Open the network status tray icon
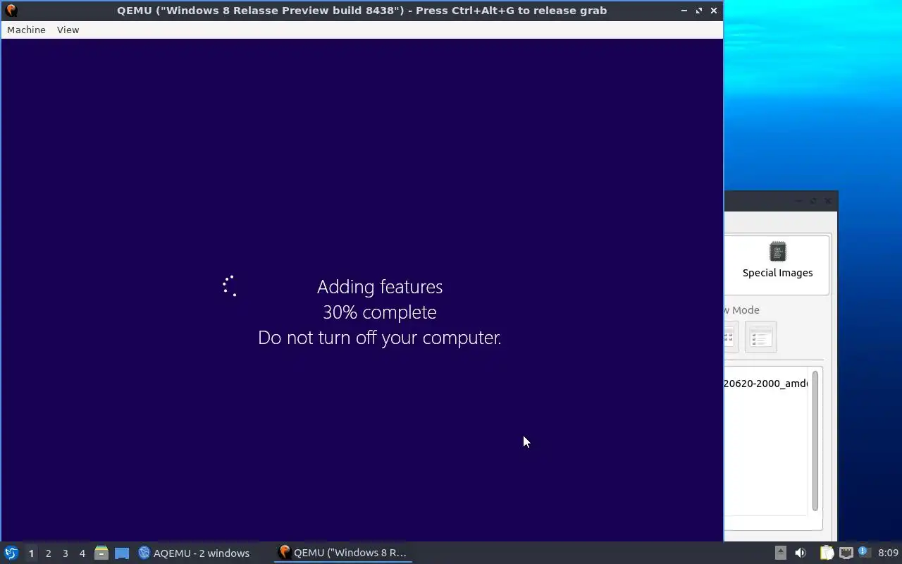 [x=846, y=553]
